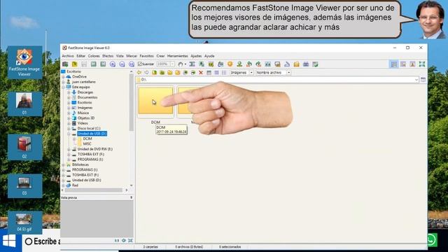Click the list view style icon
The height and width of the screenshot is (252, 448).
(x=224, y=73)
